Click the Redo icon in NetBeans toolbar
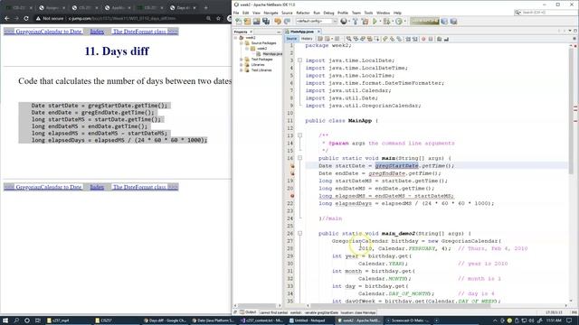 point(287,22)
